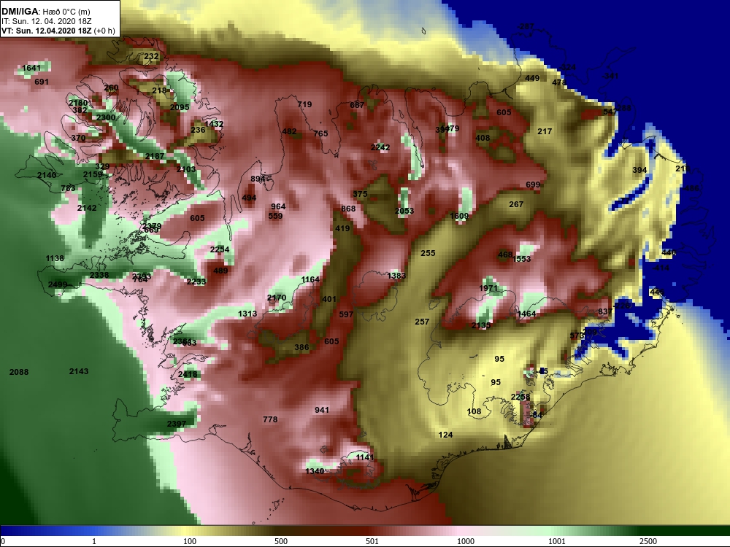Click the 1000 tick label on the legend

(466, 541)
